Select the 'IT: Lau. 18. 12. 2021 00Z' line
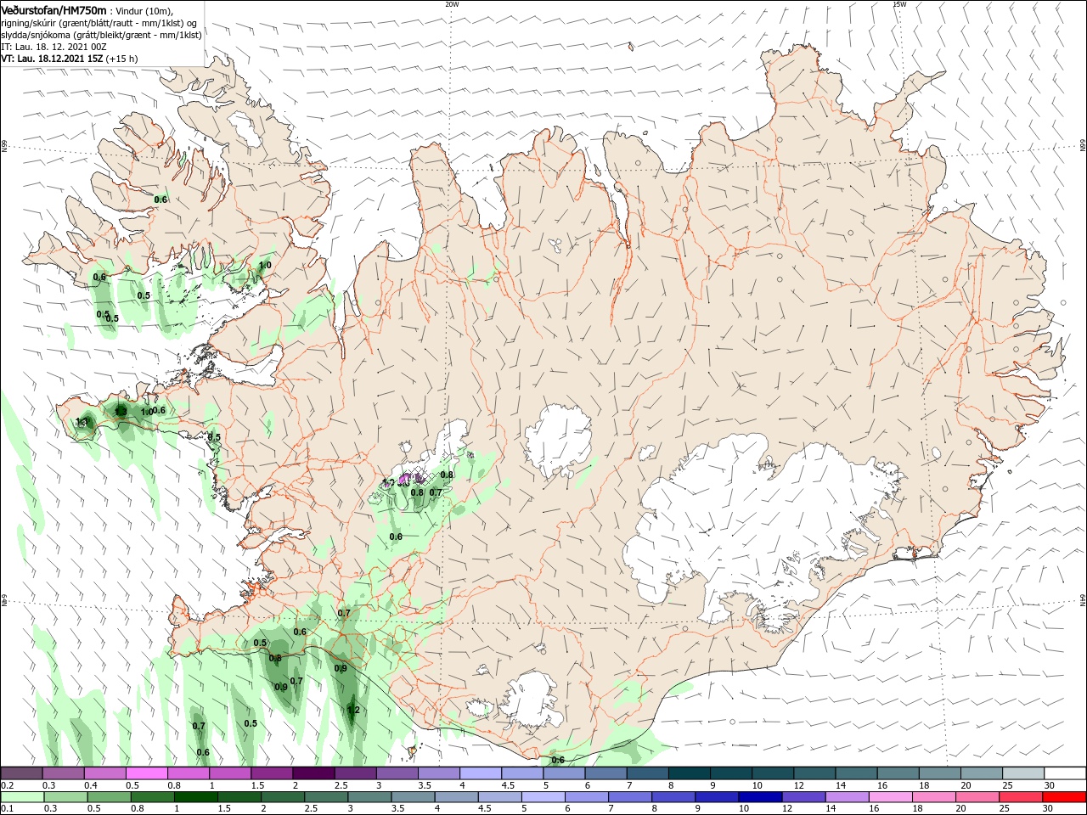This screenshot has height=815, width=1087. tap(54, 46)
